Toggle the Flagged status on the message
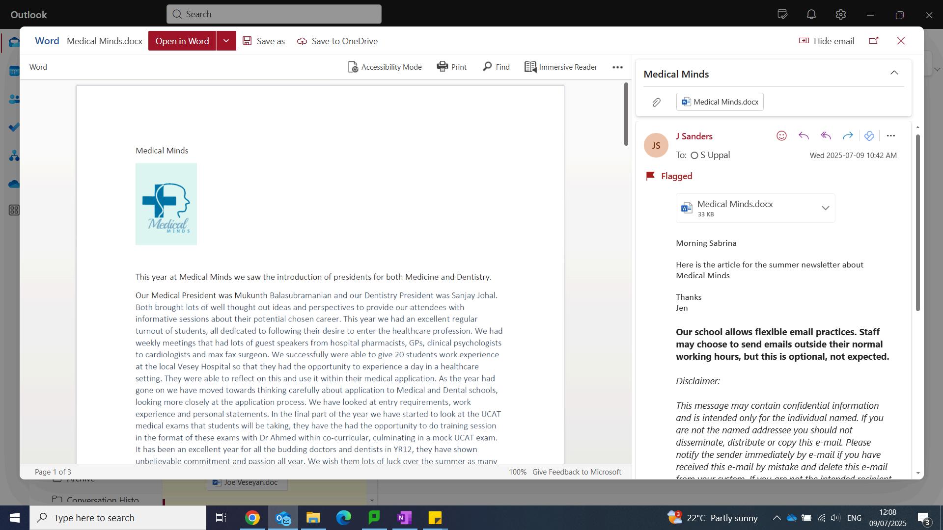The image size is (943, 530). 668,176
